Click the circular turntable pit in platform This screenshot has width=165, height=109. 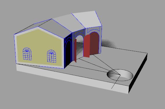click(120, 75)
